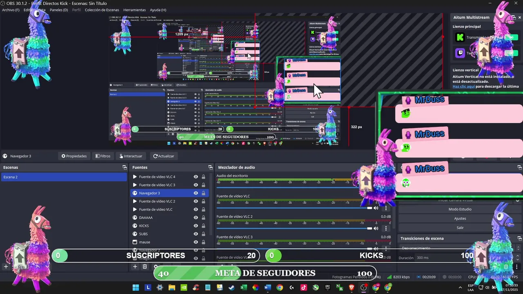
Task: Click the Modo Estudio button
Action: tap(460, 209)
